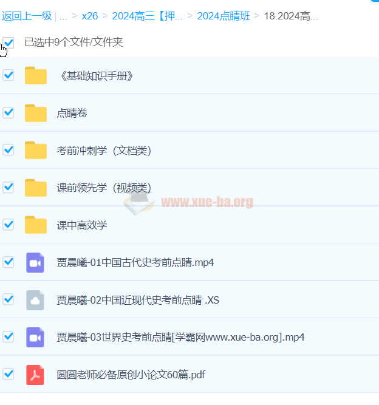
Task: Uncheck the checkbox for 圆圆老师必备原创小论文60篇.pdf
Action: click(x=9, y=374)
